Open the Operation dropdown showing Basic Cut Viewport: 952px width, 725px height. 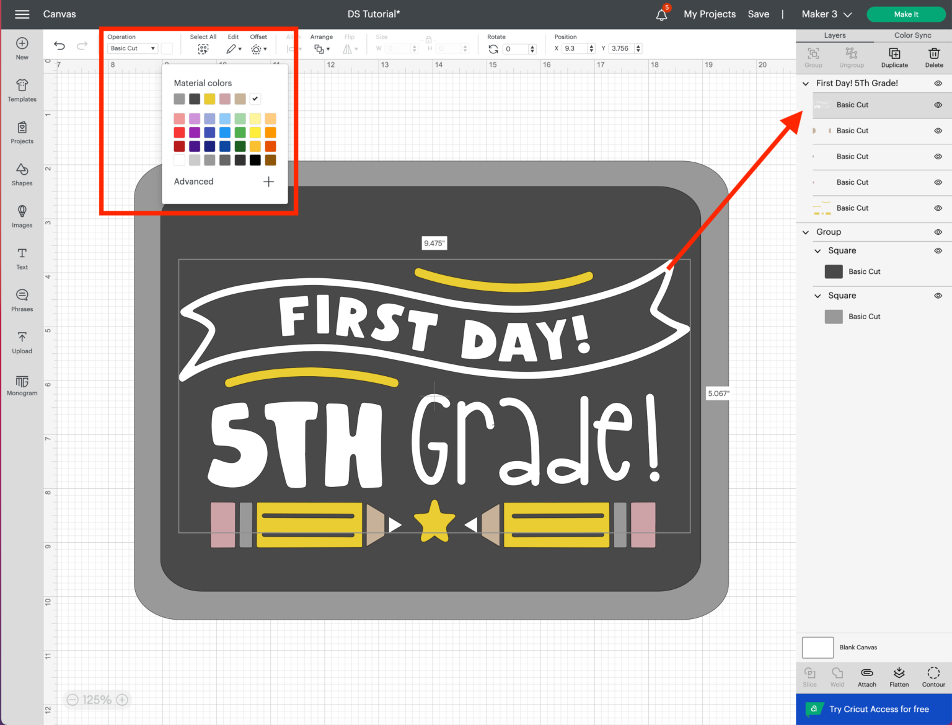pos(132,48)
